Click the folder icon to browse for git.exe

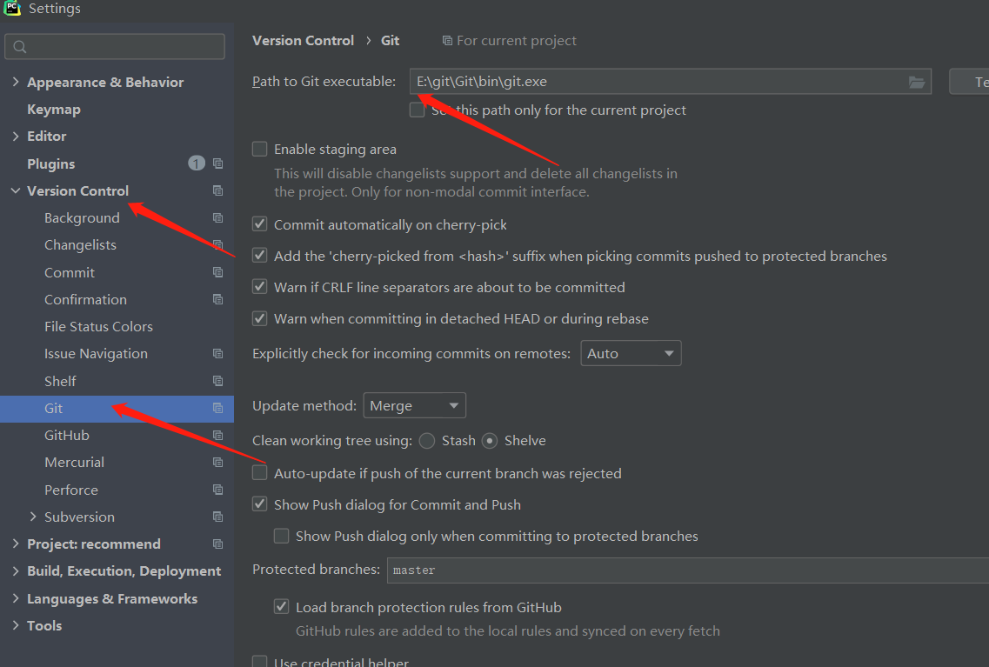coord(917,81)
